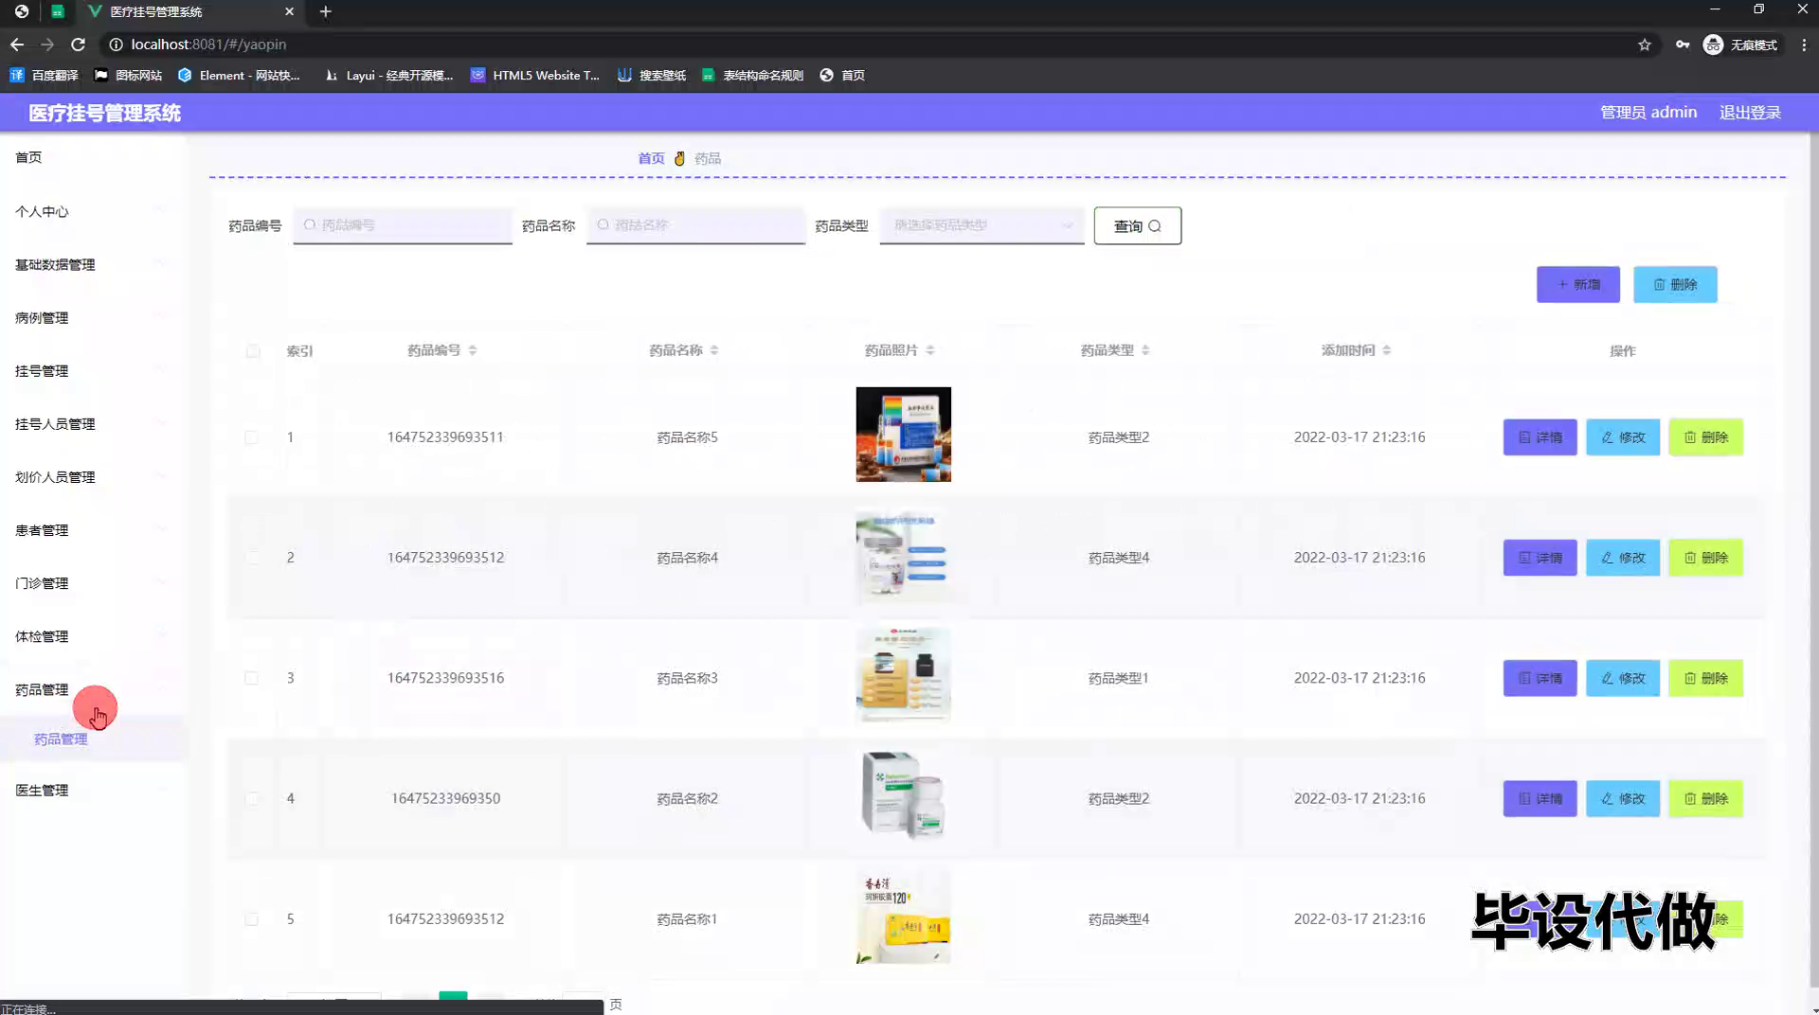
Task: Open the Element bookmark
Action: [x=239, y=75]
